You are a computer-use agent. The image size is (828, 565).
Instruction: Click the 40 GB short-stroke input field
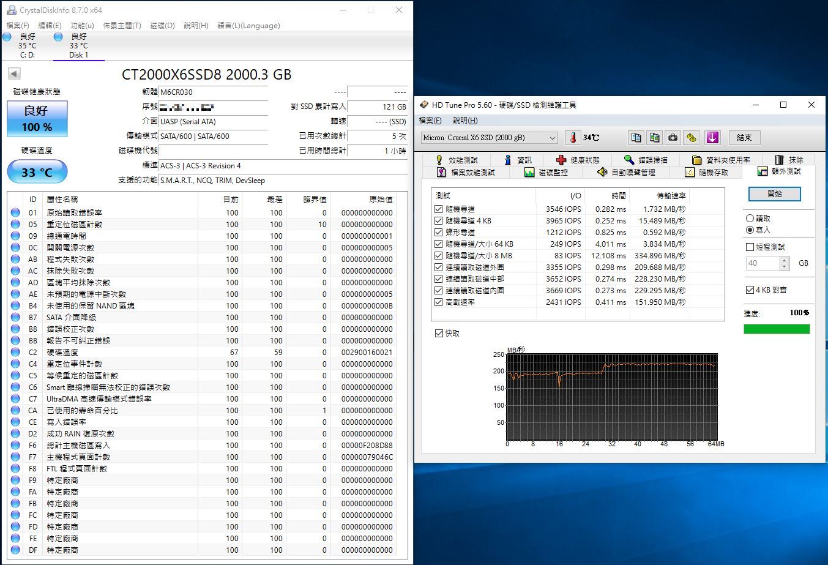click(762, 263)
